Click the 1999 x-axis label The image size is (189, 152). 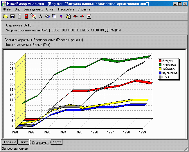coord(142,132)
